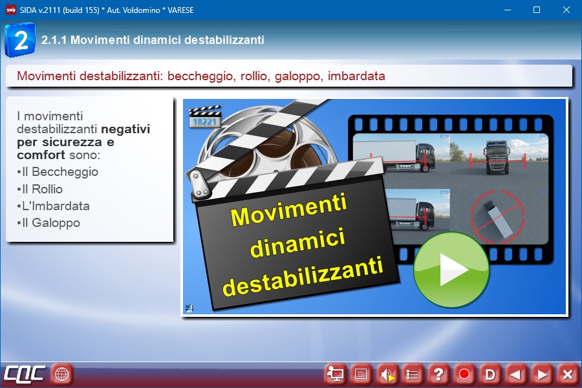Click the blue chapter 2 badge
This screenshot has height=388, width=582.
(20, 40)
